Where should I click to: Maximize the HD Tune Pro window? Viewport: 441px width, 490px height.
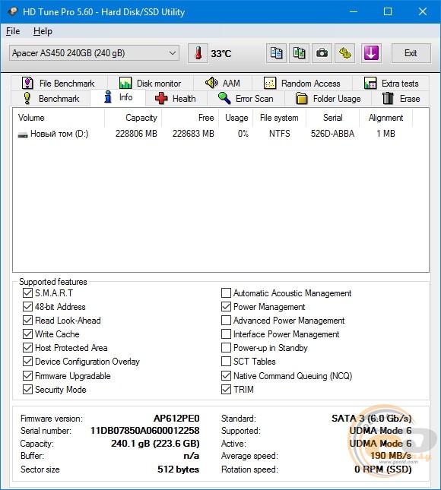(388, 11)
